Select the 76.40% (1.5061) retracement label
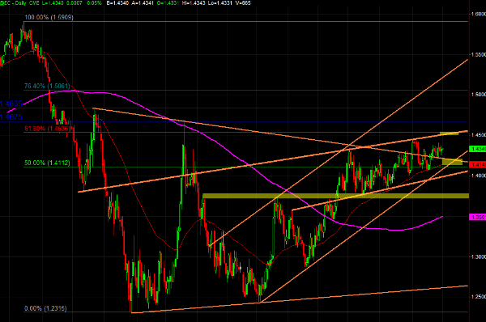Image resolution: width=486 pixels, height=322 pixels. (x=47, y=86)
